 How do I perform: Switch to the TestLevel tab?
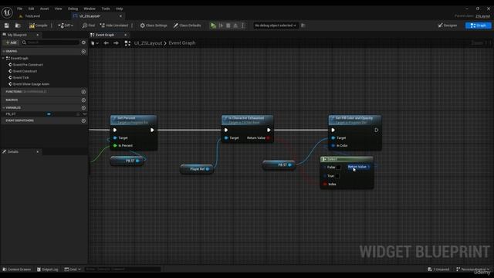click(32, 15)
